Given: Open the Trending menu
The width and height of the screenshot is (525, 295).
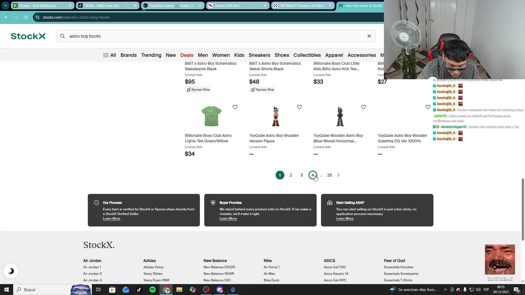Looking at the screenshot, I should coord(151,55).
